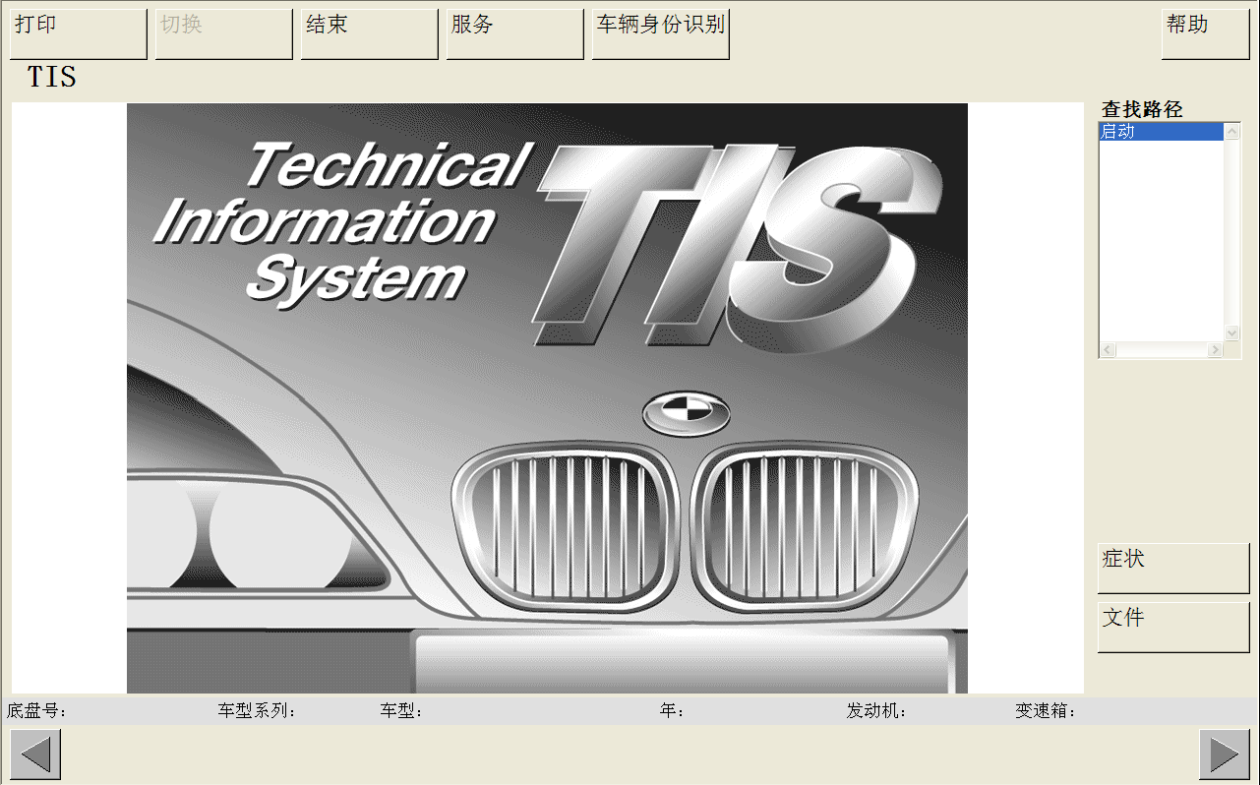This screenshot has height=785, width=1260.
Task: Click the horizontal scrollbar left arrow
Action: [x=1108, y=350]
